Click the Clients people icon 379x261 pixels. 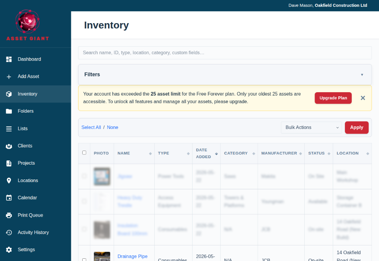9,146
